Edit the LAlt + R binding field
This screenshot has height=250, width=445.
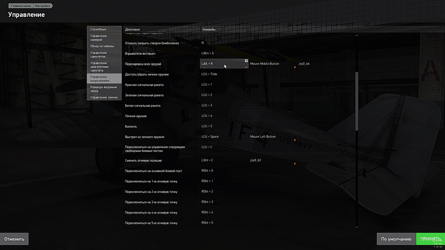click(x=224, y=63)
